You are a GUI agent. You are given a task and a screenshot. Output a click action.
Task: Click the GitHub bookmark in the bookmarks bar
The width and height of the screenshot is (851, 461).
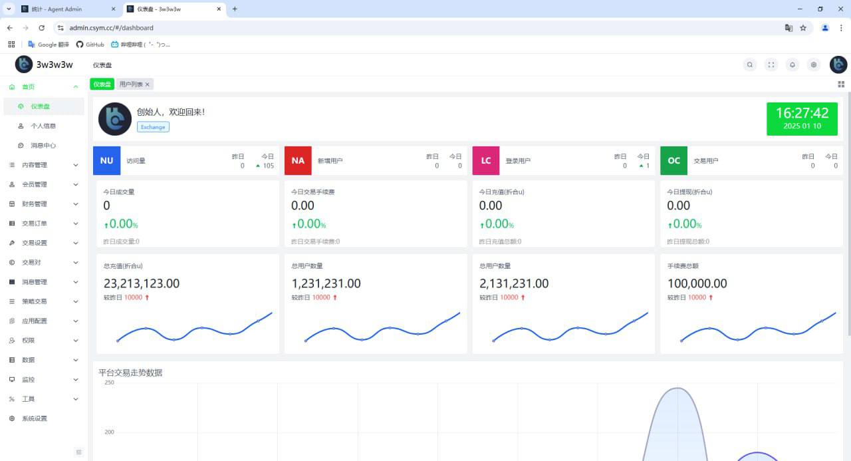pyautogui.click(x=90, y=45)
